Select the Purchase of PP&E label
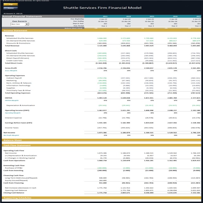Screen dimensions: 203x203 pos(14,168)
